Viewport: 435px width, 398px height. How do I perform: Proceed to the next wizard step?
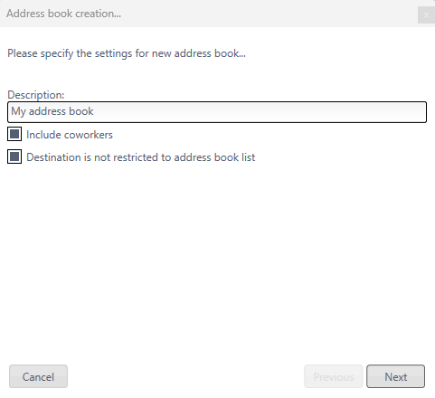395,376
